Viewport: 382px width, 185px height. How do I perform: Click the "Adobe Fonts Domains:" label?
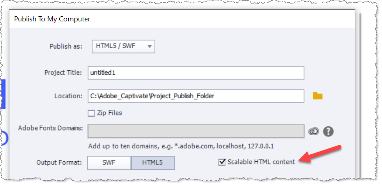(50, 128)
